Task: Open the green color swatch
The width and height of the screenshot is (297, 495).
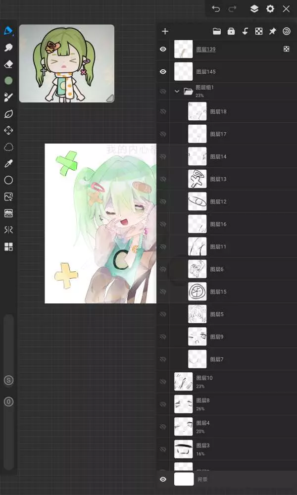Action: point(8,81)
